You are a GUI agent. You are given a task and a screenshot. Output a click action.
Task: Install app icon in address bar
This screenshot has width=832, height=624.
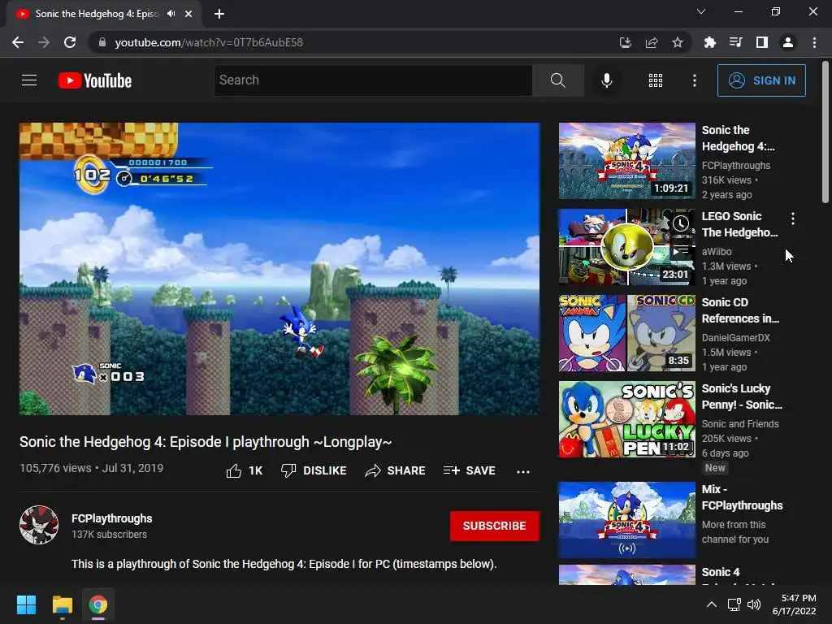tap(625, 42)
